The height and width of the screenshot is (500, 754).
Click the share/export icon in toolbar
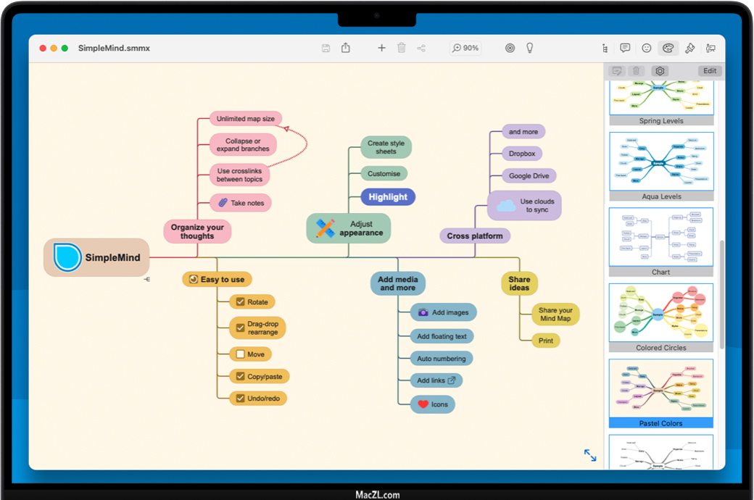[346, 48]
